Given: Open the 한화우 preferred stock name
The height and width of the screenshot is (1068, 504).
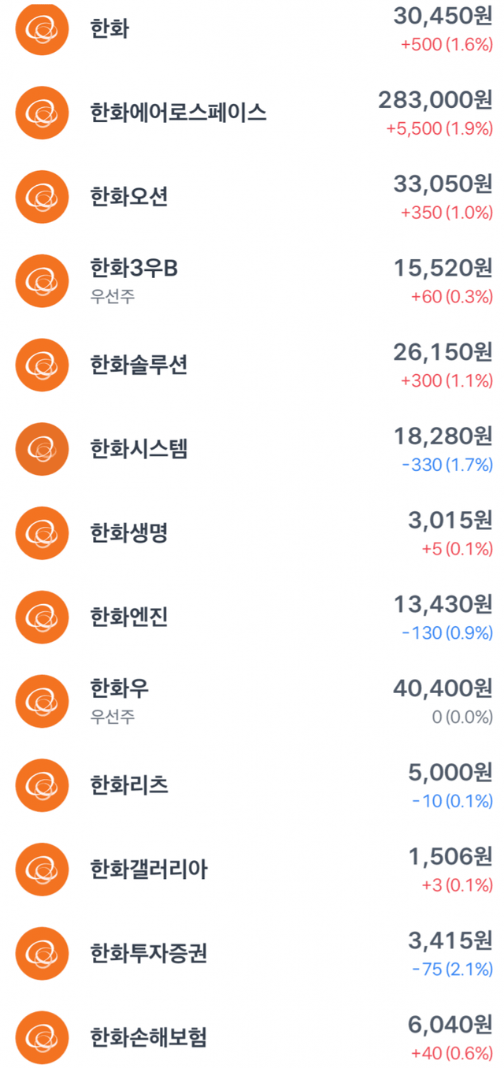Looking at the screenshot, I should tap(120, 689).
